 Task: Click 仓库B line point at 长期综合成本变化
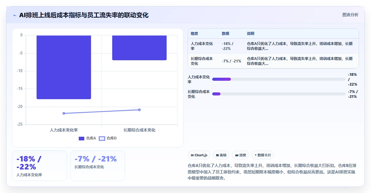[140, 110]
